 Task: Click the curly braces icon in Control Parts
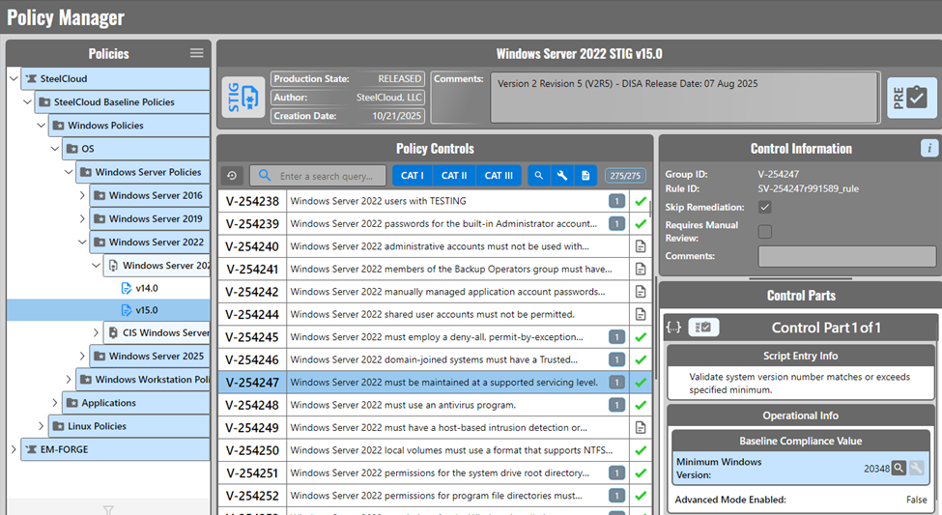pyautogui.click(x=673, y=328)
